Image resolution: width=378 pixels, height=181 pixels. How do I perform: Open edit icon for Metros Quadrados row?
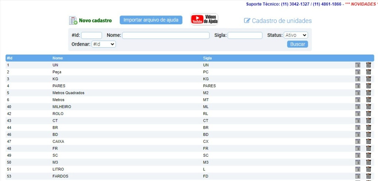coord(358,93)
